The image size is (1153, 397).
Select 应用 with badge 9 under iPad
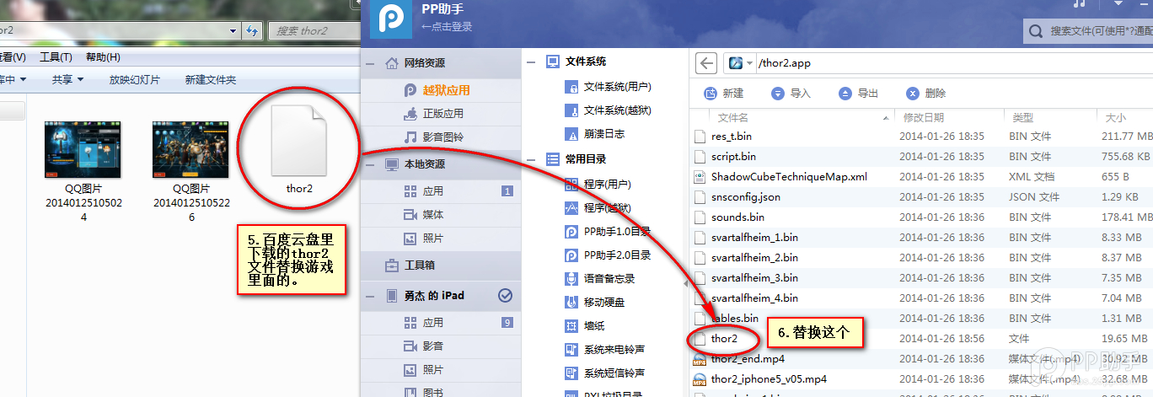coord(433,323)
